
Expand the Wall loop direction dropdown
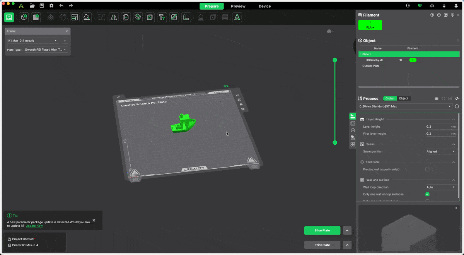(x=440, y=187)
